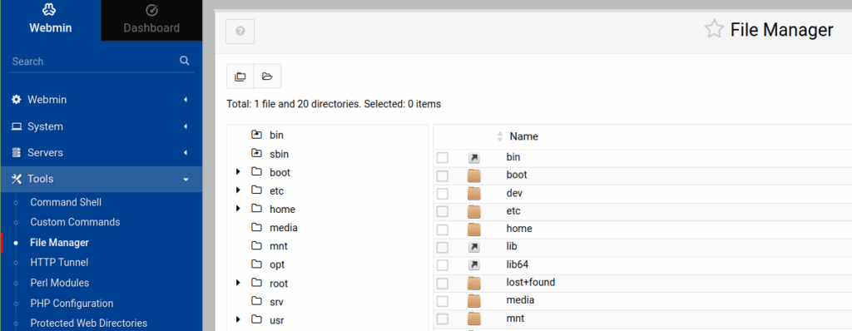
Task: Select sbin in the directory tree
Action: pyautogui.click(x=279, y=154)
